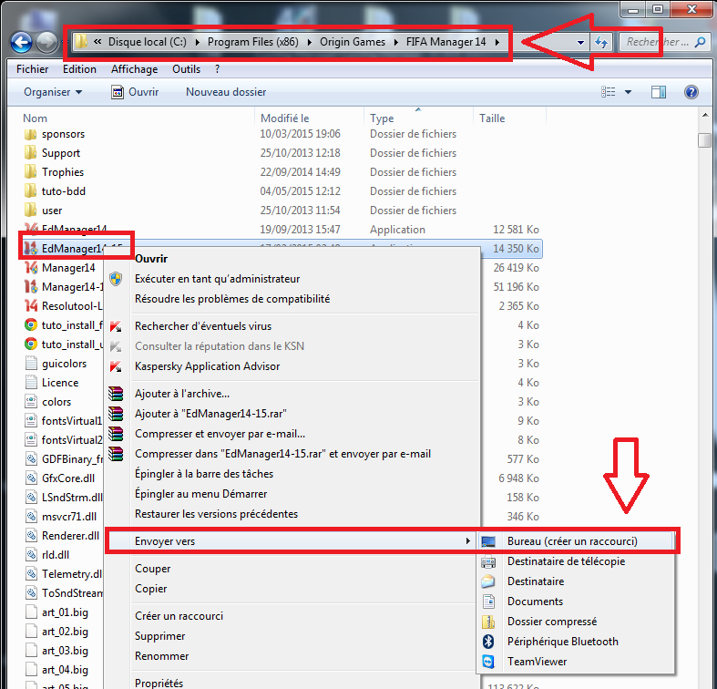
Task: Select Propriétés in the context menu
Action: (x=159, y=683)
